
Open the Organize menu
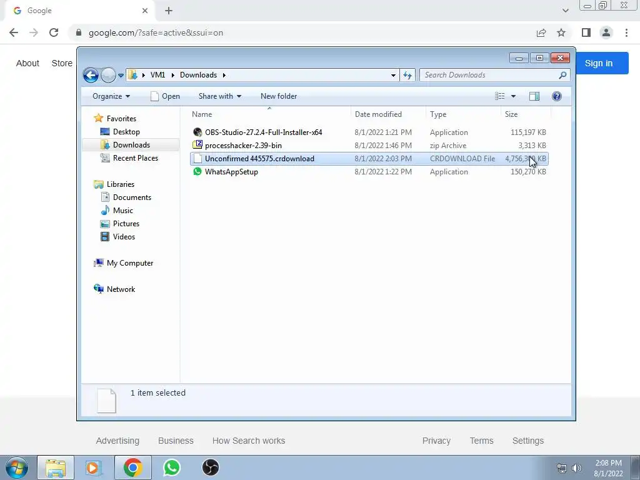click(x=111, y=96)
